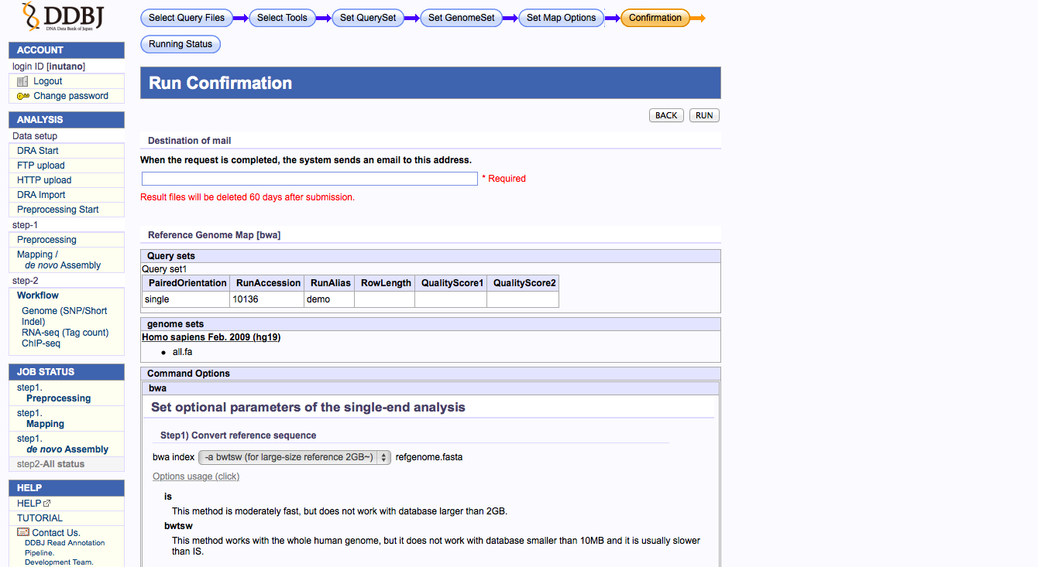Screen dimensions: 1038x567
Task: Click the Contact Us envelope icon
Action: point(23,532)
